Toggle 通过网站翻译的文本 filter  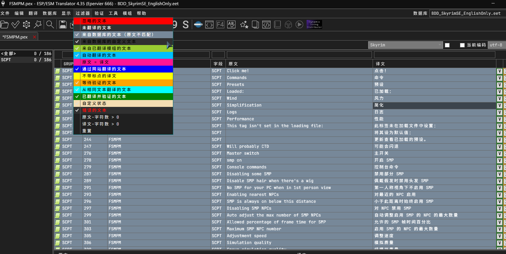123,69
